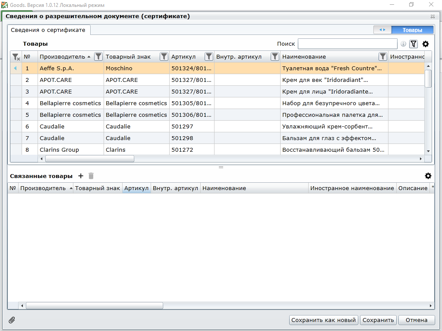Sort by Артикул header in Товары table
This screenshot has width=442, height=331.
(183, 57)
